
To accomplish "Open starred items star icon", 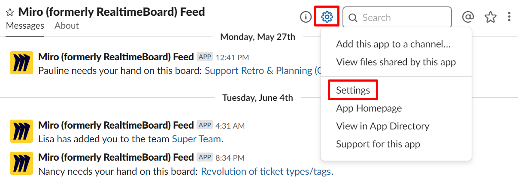I will tap(490, 17).
